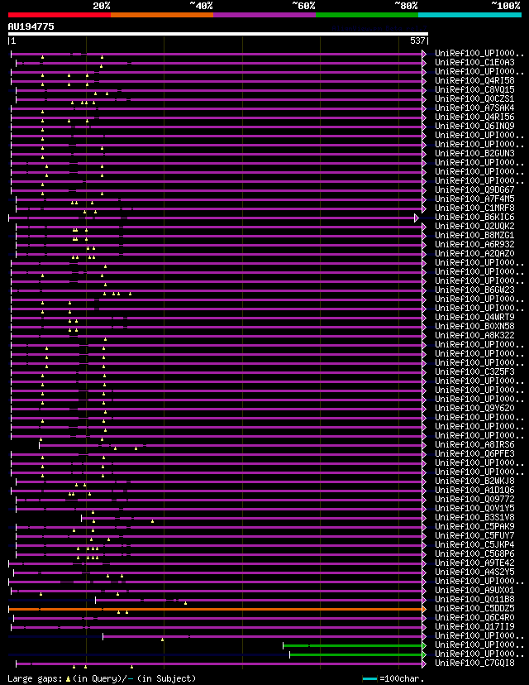Choose the UniRef100_A9UX01 hit label

coord(475,590)
